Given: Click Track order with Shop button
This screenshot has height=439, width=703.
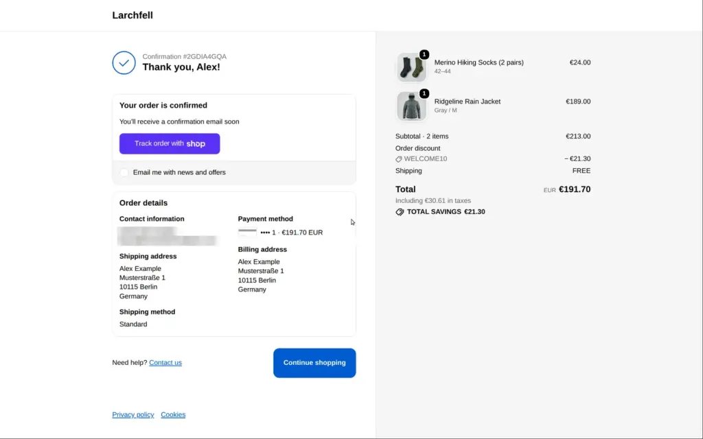Looking at the screenshot, I should pyautogui.click(x=170, y=144).
